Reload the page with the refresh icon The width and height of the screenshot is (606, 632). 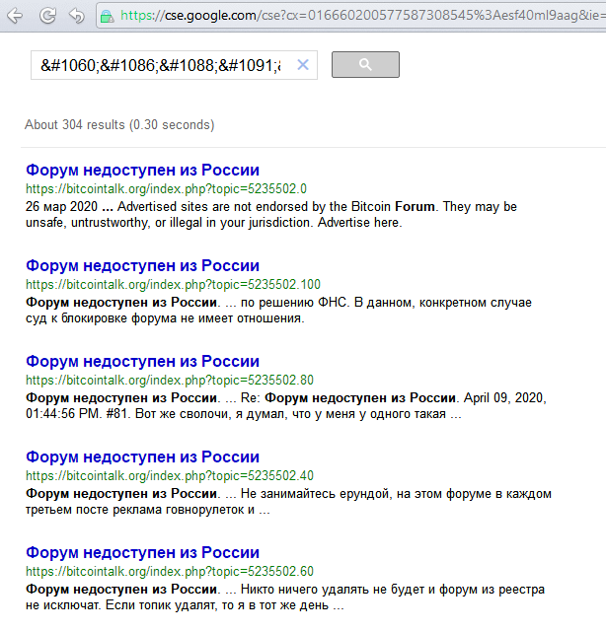(47, 16)
